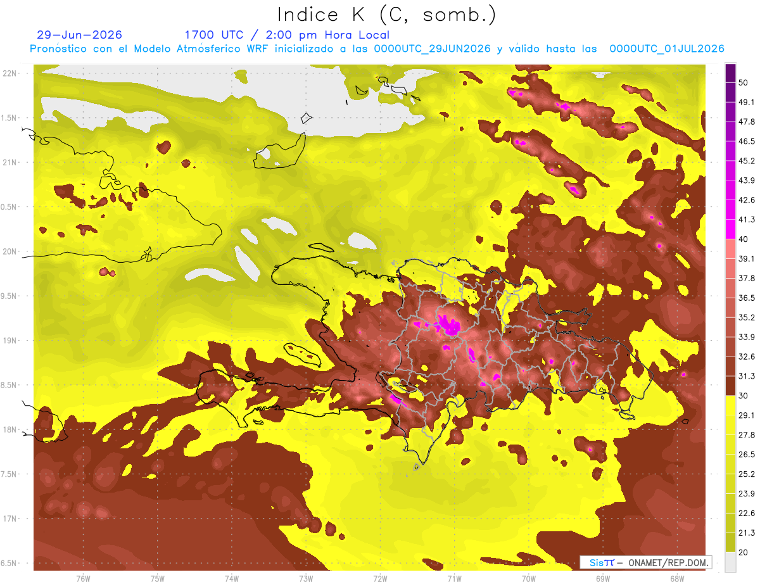
Task: Click the color bar value '50'
Action: (744, 83)
